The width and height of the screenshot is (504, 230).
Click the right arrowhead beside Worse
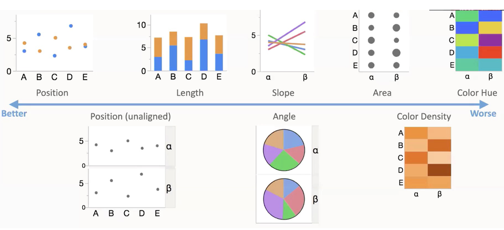[485, 104]
